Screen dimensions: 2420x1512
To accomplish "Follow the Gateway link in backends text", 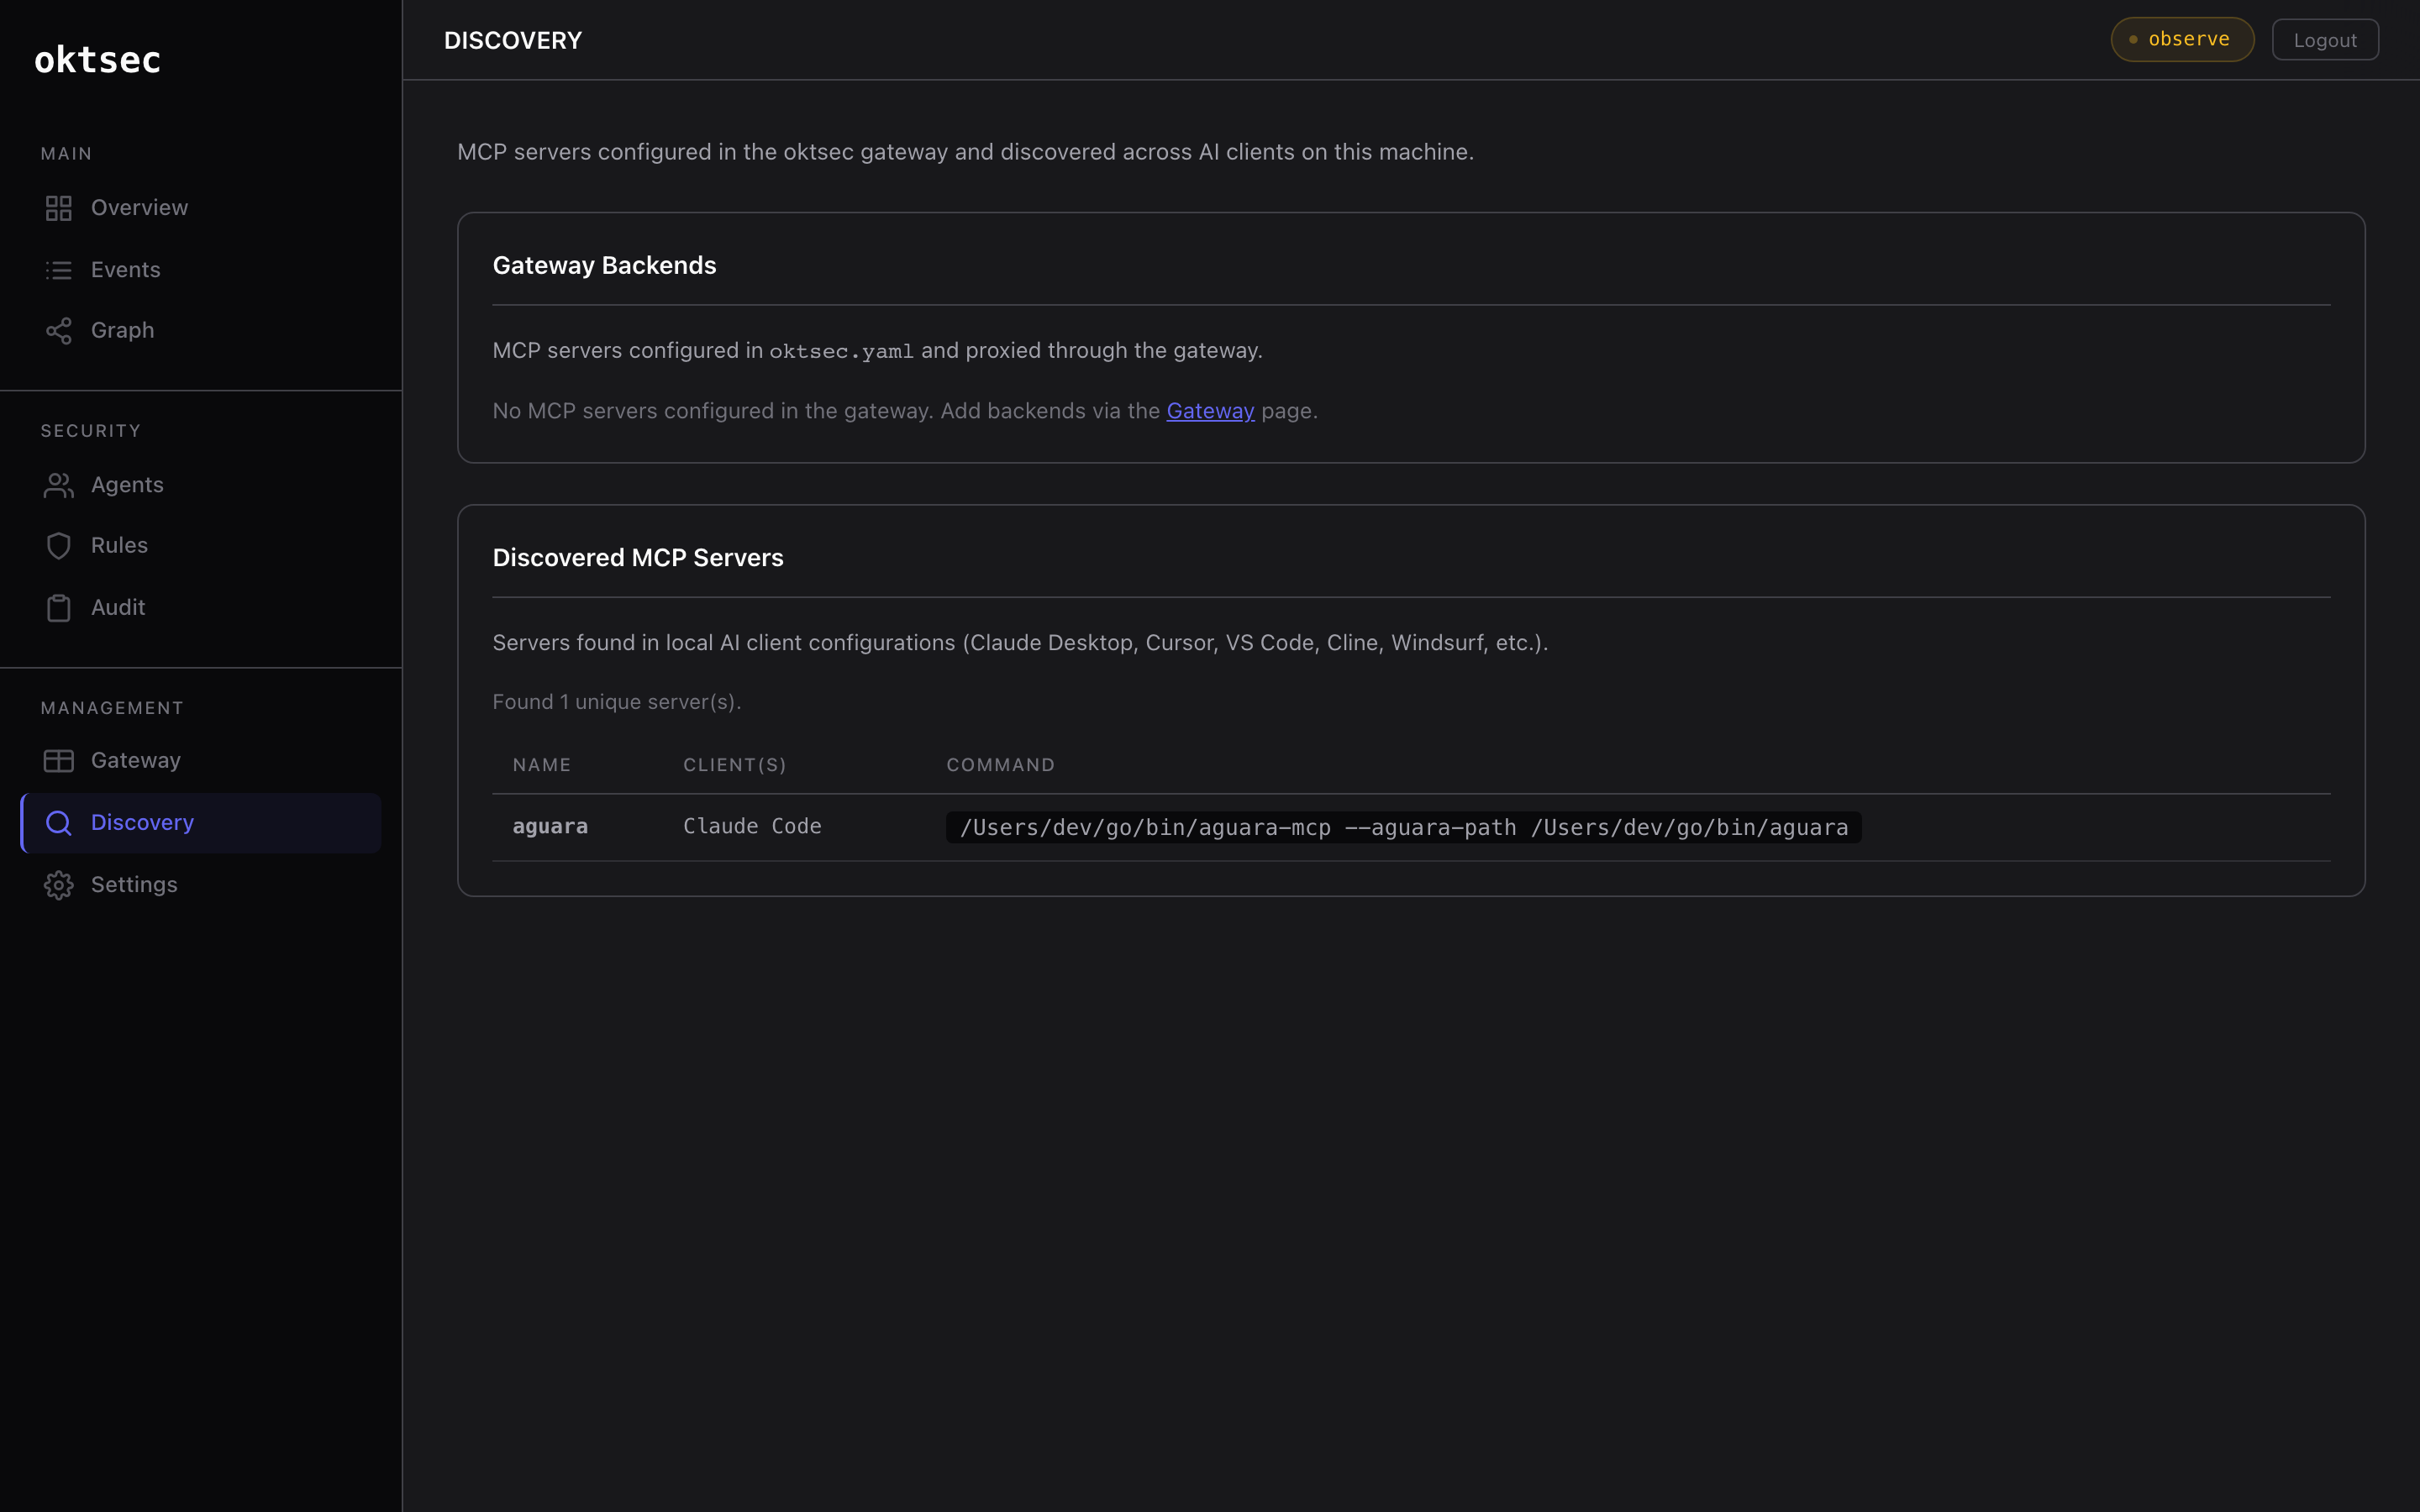I will [1209, 411].
